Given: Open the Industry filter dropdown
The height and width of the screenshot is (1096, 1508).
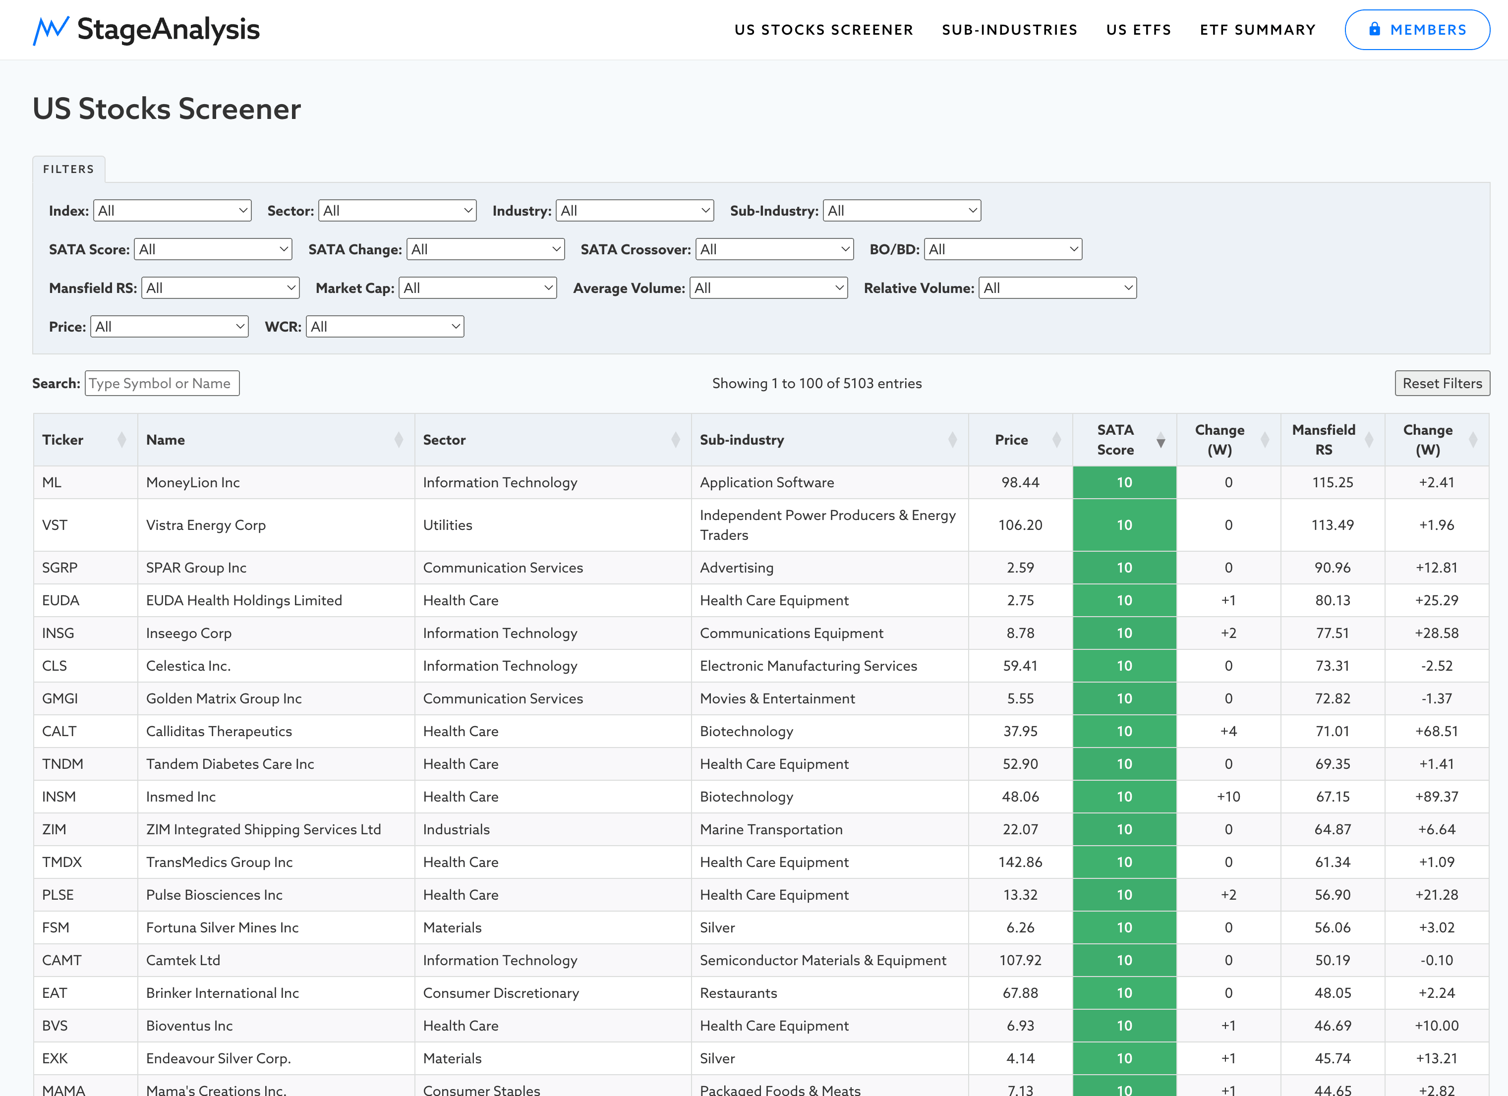Looking at the screenshot, I should 635,211.
